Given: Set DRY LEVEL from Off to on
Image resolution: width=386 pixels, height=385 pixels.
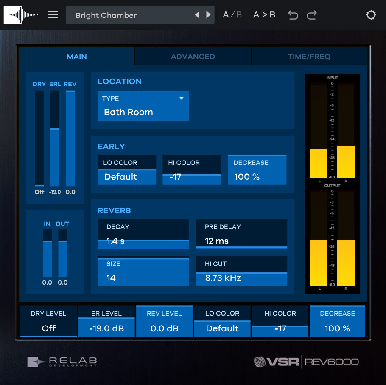Looking at the screenshot, I should [x=48, y=328].
